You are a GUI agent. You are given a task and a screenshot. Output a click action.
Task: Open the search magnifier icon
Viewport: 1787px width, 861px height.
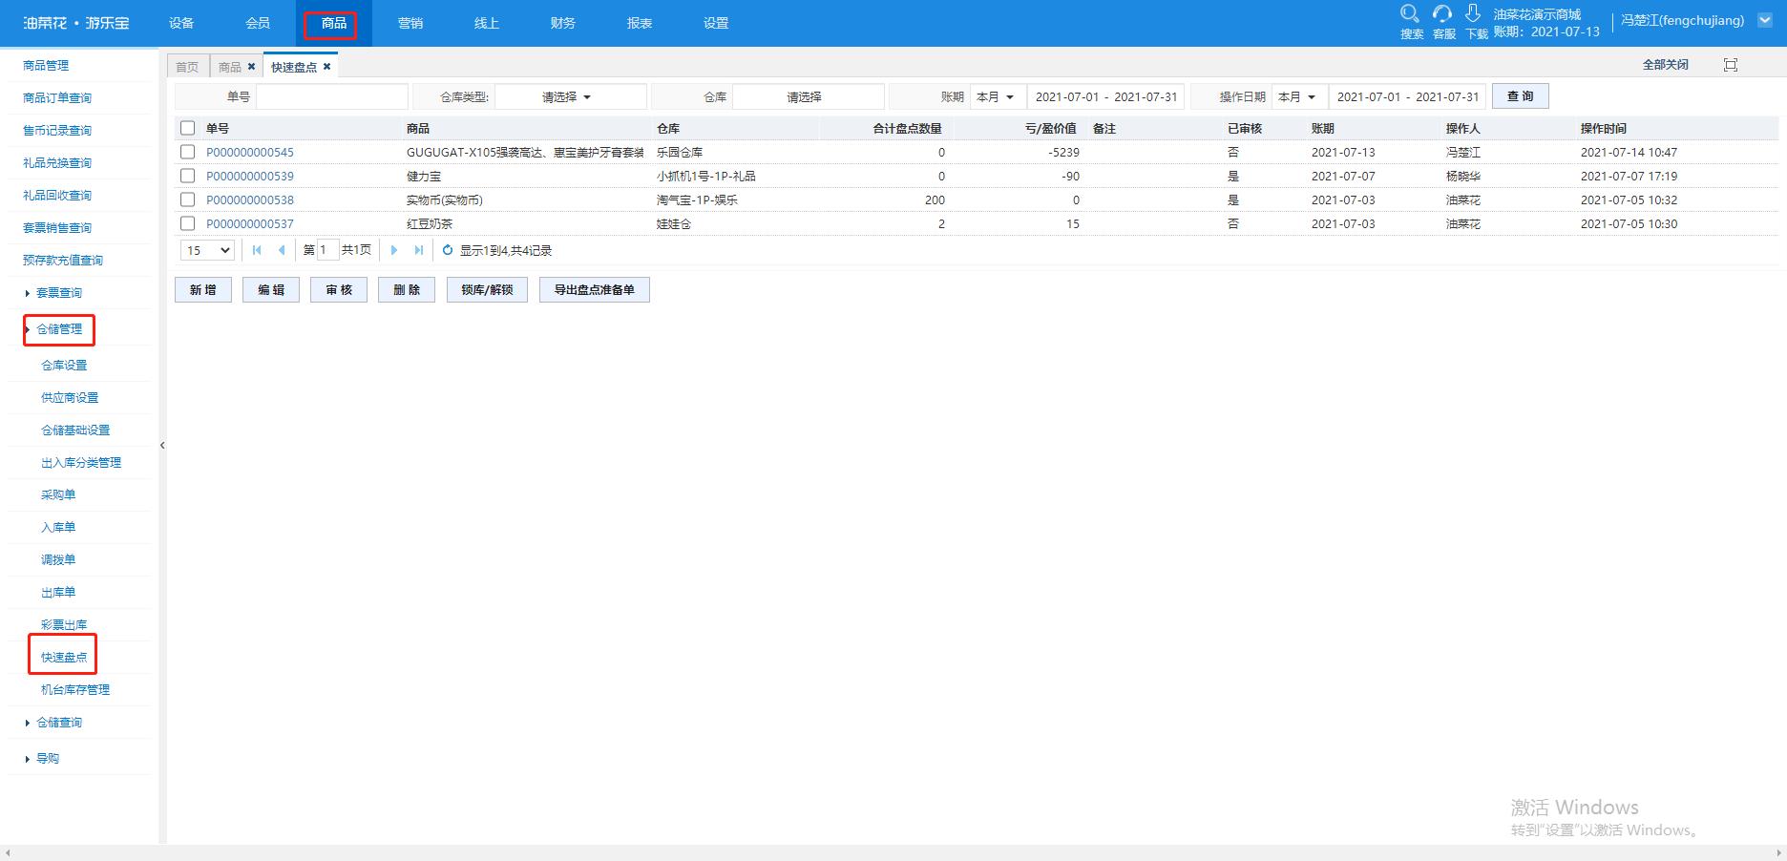click(x=1410, y=13)
